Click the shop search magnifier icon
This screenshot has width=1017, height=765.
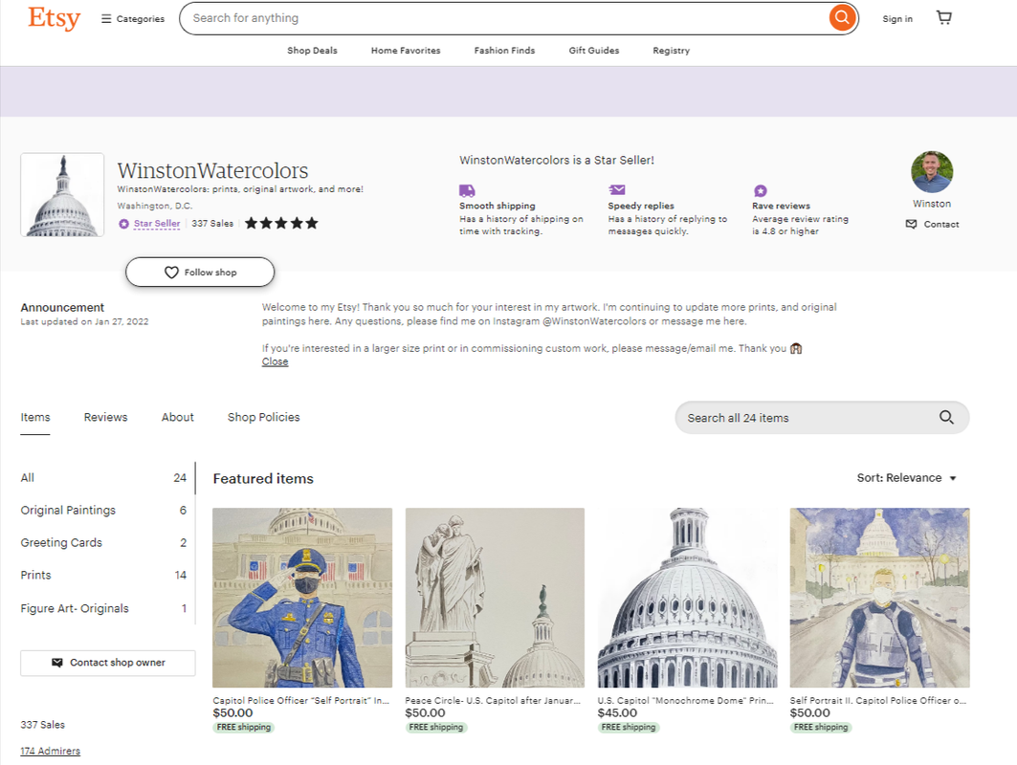[x=946, y=418]
